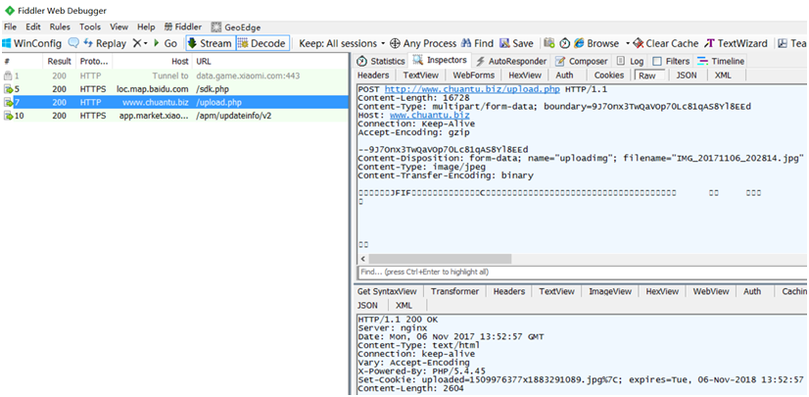Open the Remove sessions dropdown arrow
Screen dimensions: 809x397
click(x=146, y=43)
